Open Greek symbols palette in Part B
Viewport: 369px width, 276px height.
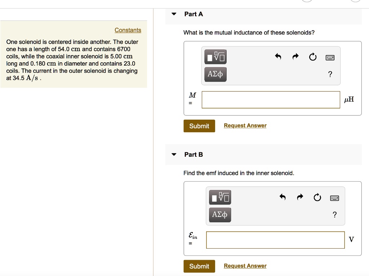[220, 215]
